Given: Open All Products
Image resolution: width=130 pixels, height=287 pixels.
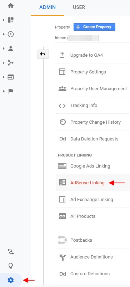Looking at the screenshot, I should tap(83, 216).
